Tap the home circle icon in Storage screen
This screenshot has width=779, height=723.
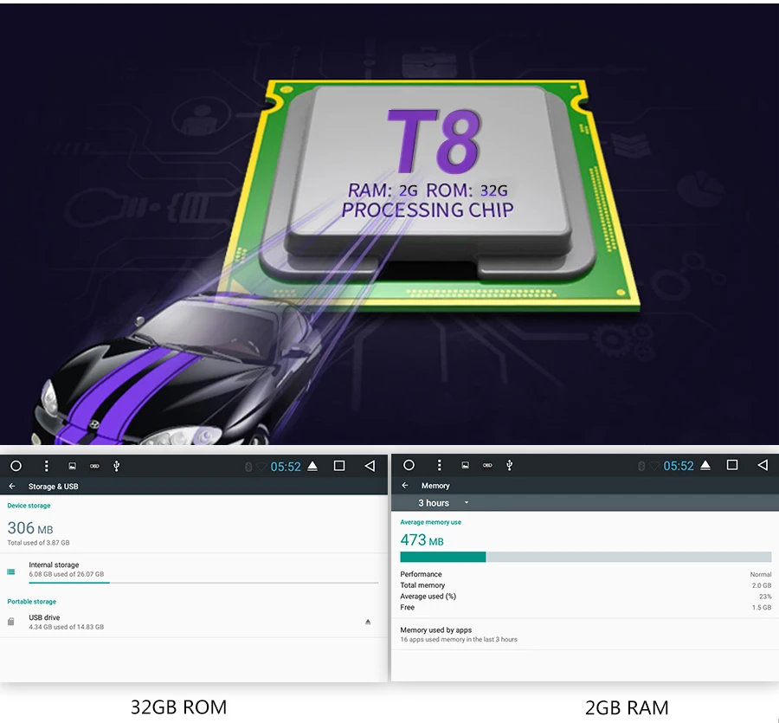(16, 466)
